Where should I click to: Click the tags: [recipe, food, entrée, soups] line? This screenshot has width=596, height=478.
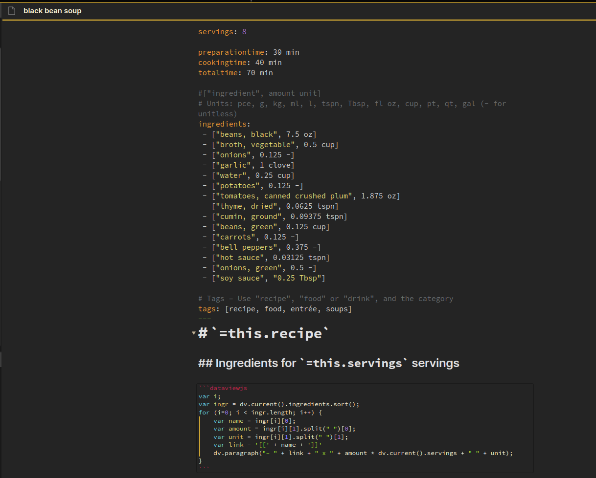[275, 309]
